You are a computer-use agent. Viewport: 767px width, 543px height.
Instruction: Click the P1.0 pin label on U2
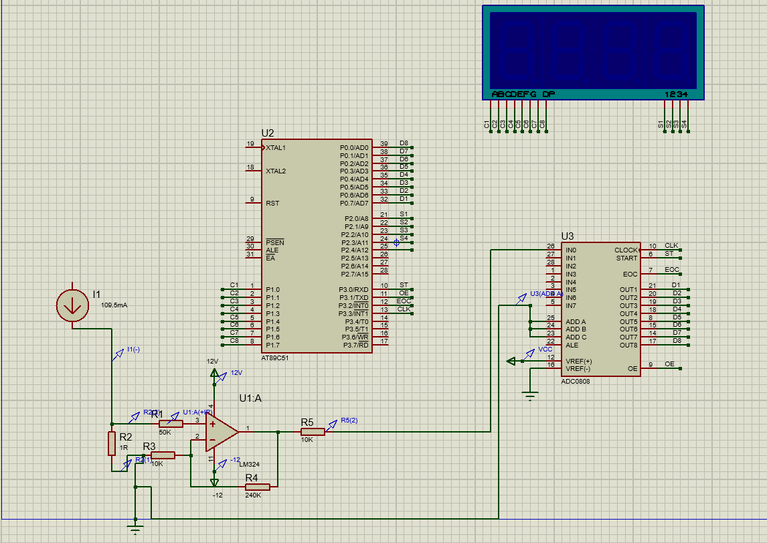pyautogui.click(x=272, y=290)
